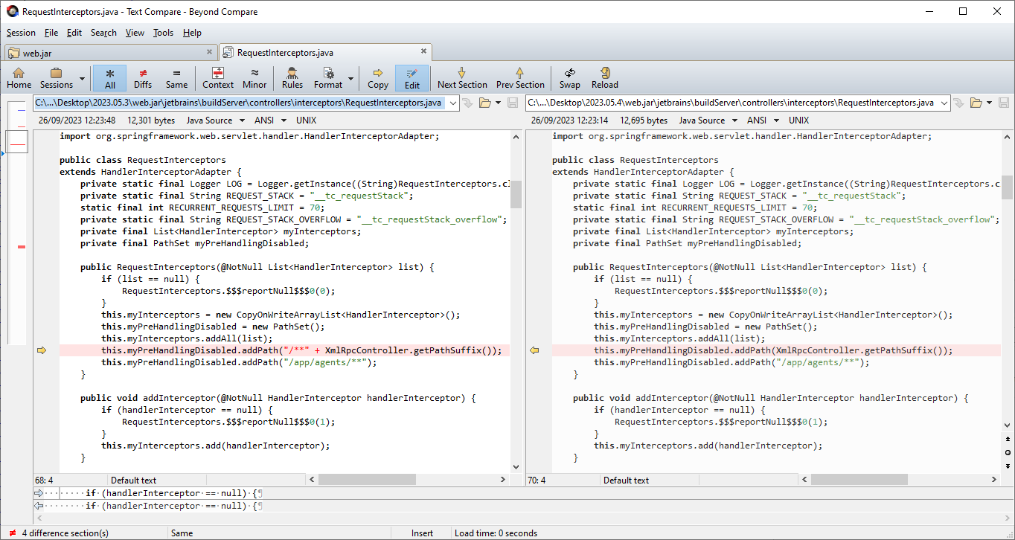Switch to the RequestInterceptors.java tab
The height and width of the screenshot is (540, 1015).
click(x=325, y=52)
